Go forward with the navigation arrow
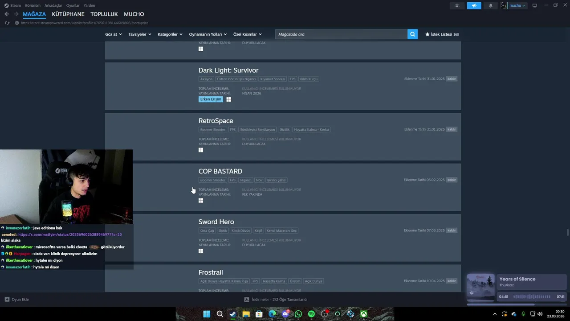Screen dimensions: 570x321 coord(16,14)
